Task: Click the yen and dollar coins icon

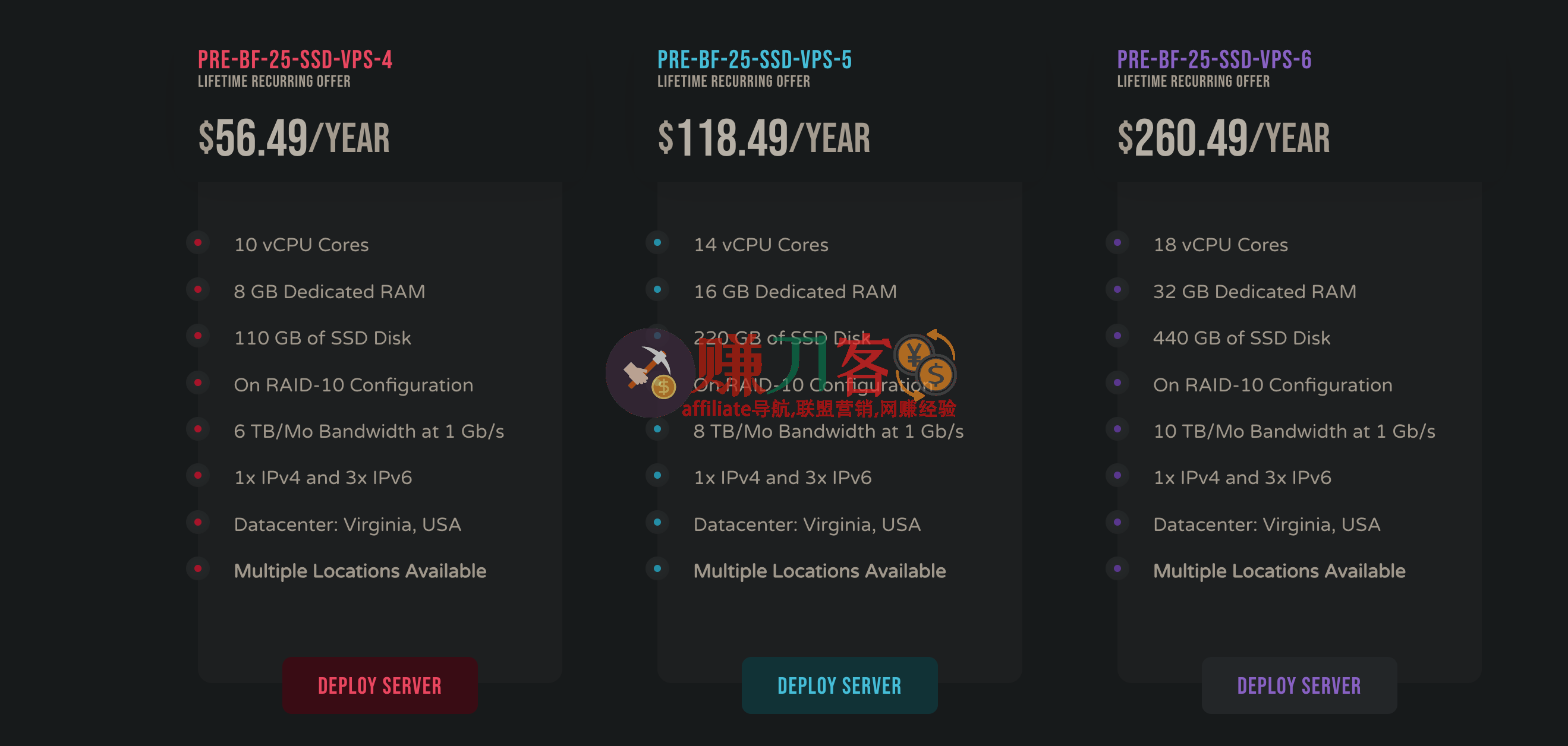Action: (x=925, y=363)
